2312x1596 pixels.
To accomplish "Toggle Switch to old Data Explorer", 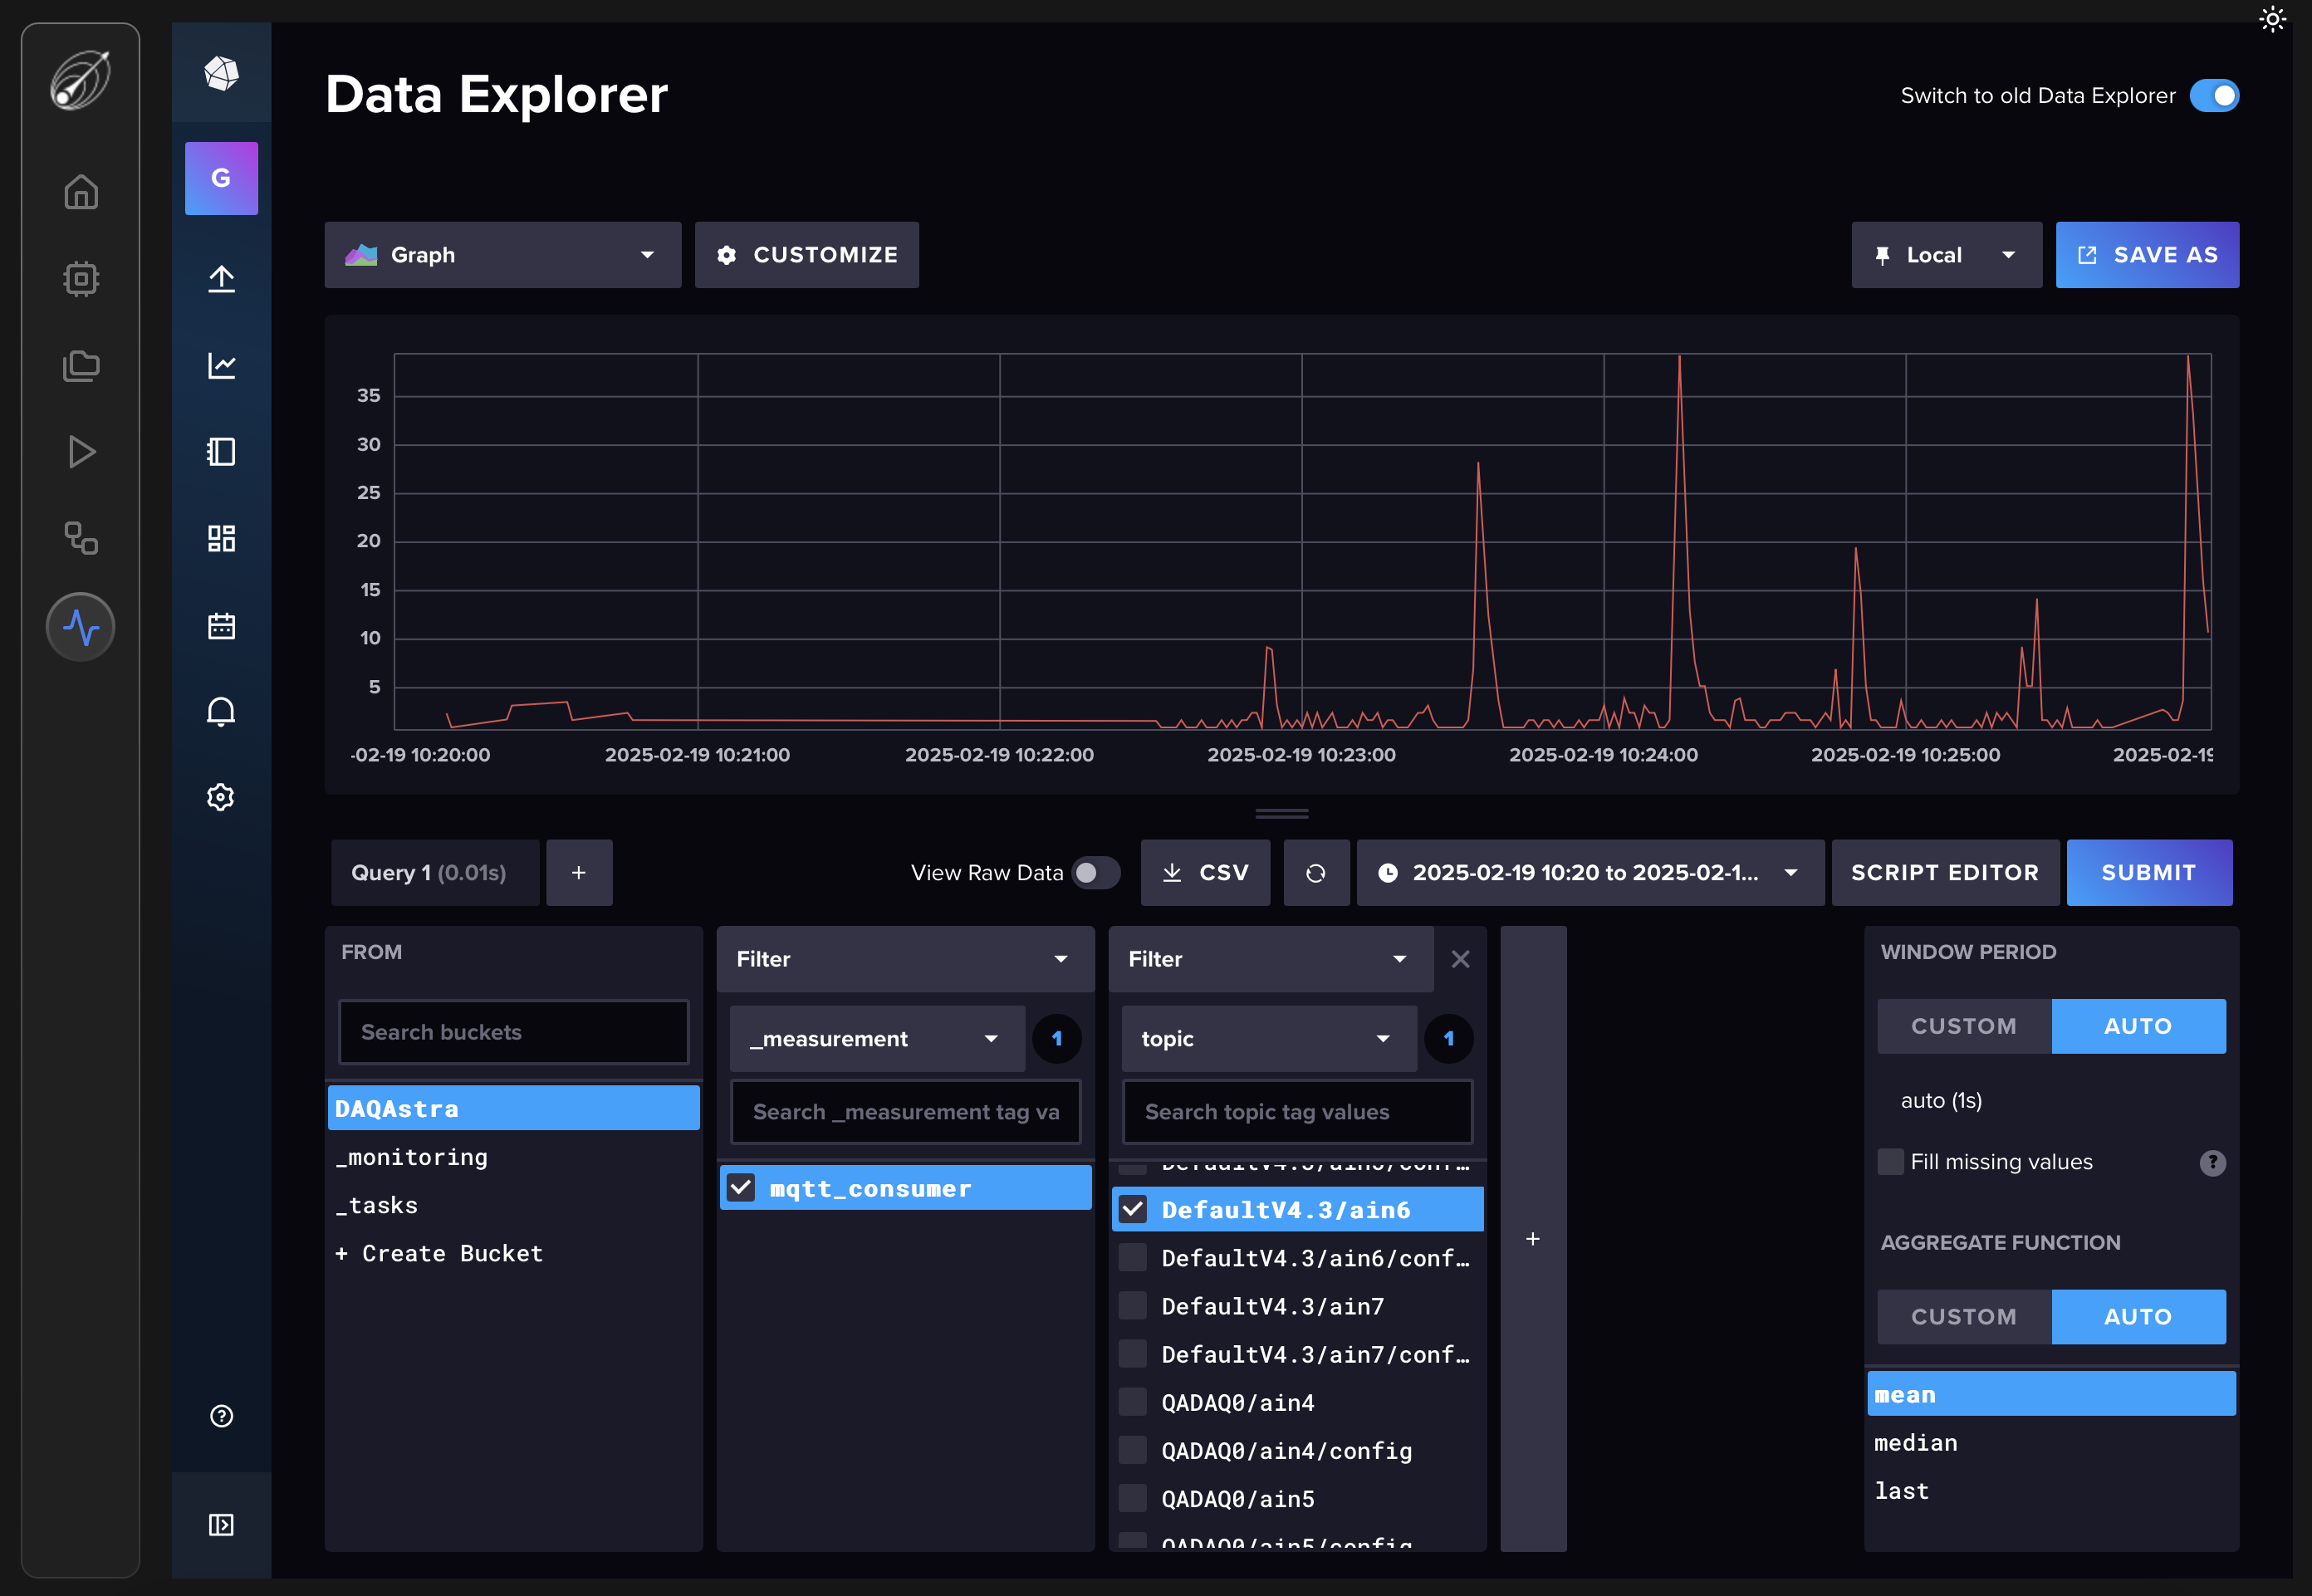I will (2213, 96).
